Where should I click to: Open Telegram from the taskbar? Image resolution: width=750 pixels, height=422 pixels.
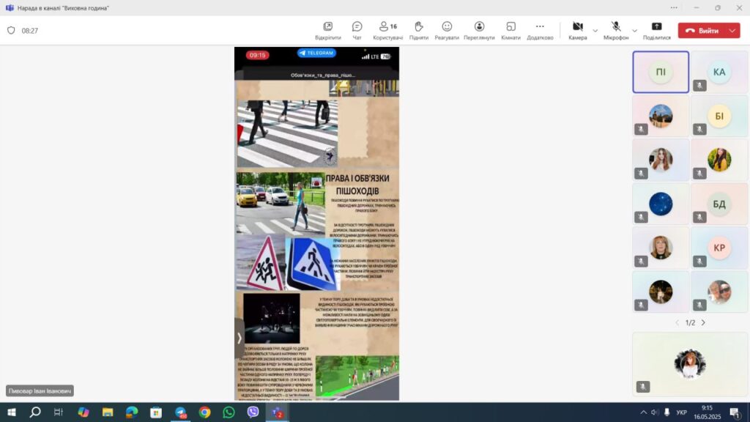[x=180, y=412]
